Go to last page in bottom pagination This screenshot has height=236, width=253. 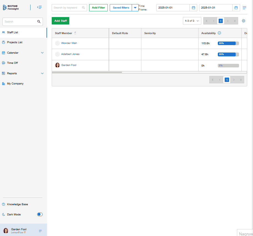241,80
